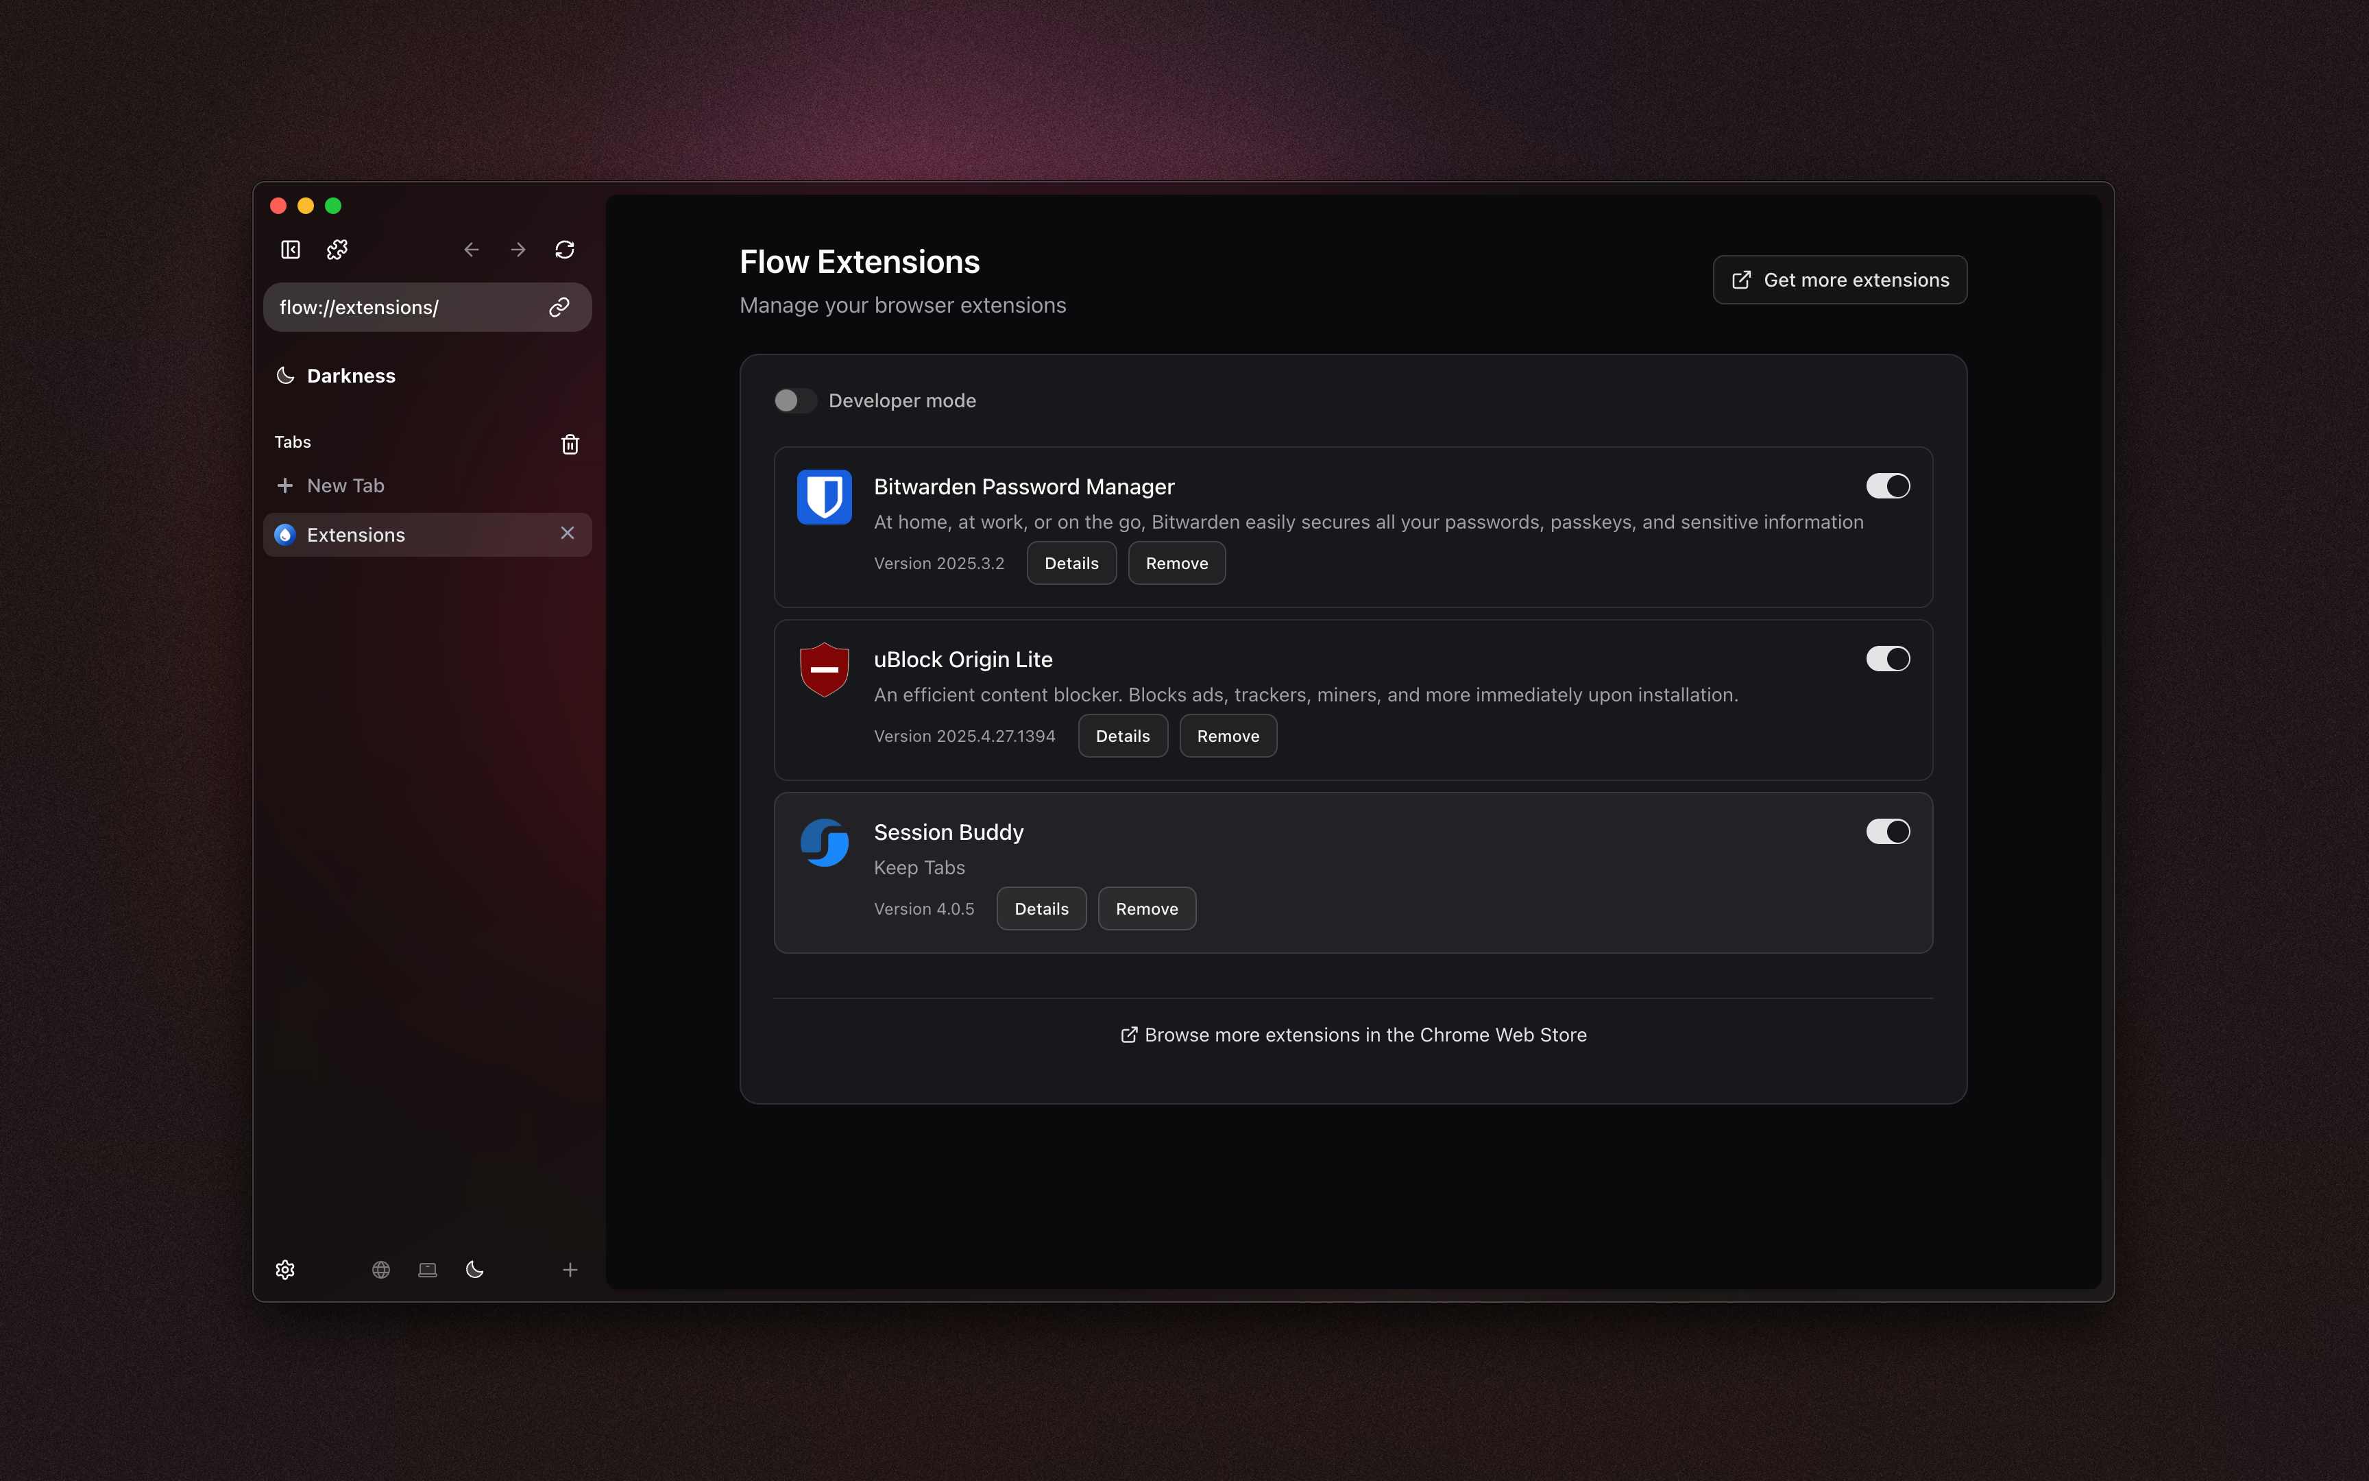Image resolution: width=2369 pixels, height=1481 pixels.
Task: Remove uBlock Origin Lite
Action: tap(1228, 736)
